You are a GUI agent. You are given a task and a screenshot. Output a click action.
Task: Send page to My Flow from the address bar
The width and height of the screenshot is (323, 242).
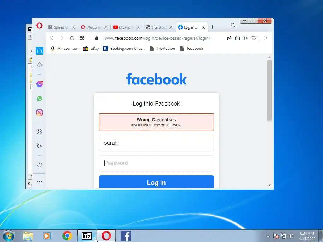tap(246, 38)
